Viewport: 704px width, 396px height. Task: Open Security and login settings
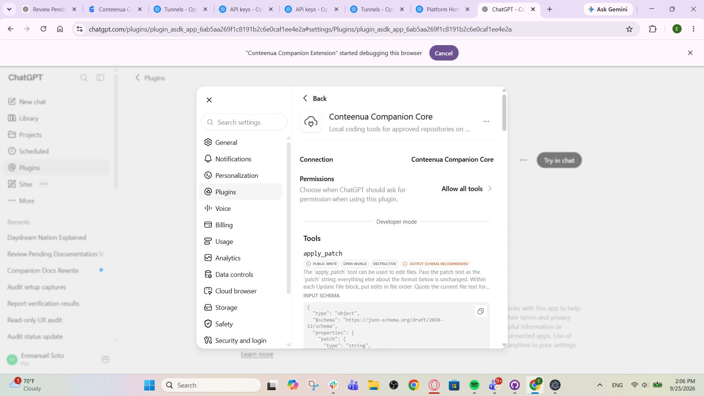click(241, 340)
